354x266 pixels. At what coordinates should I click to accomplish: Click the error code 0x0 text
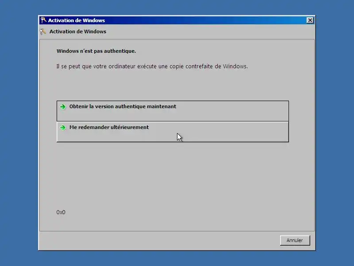pyautogui.click(x=61, y=212)
